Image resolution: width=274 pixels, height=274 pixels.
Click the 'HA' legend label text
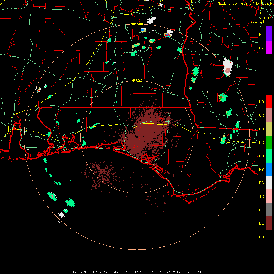[x=261, y=102]
